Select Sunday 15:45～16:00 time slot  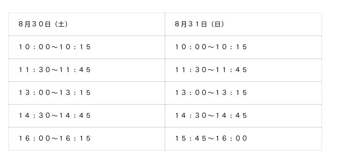(243, 138)
